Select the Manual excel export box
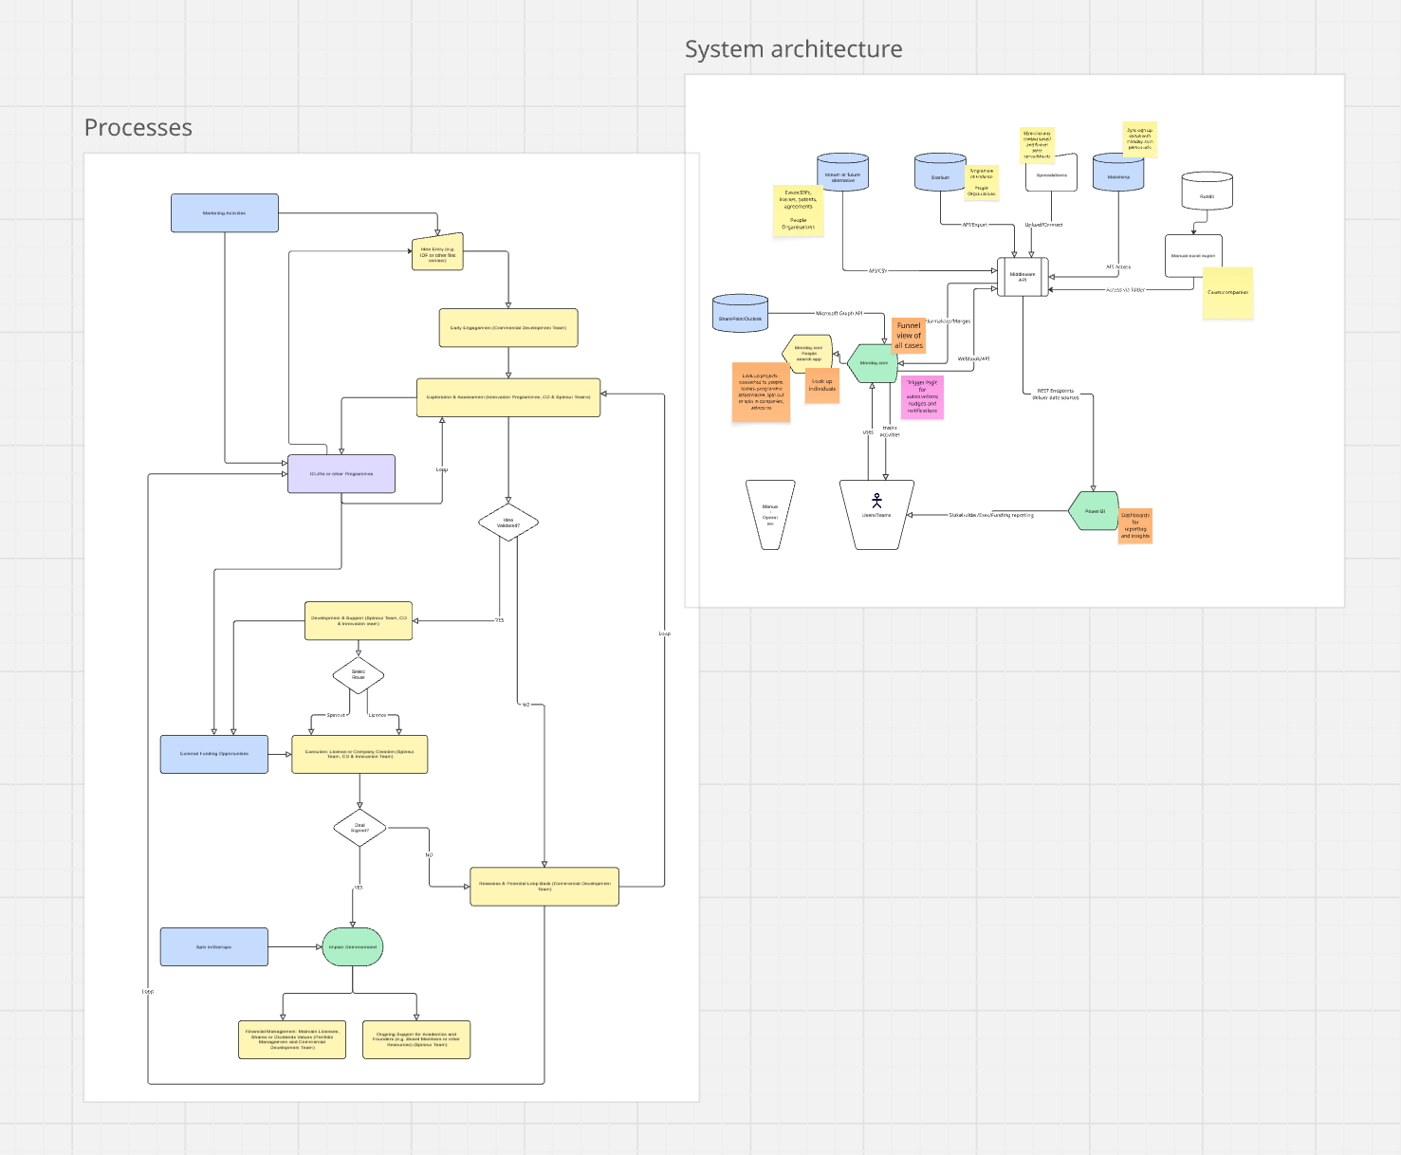The height and width of the screenshot is (1155, 1401). click(1193, 256)
